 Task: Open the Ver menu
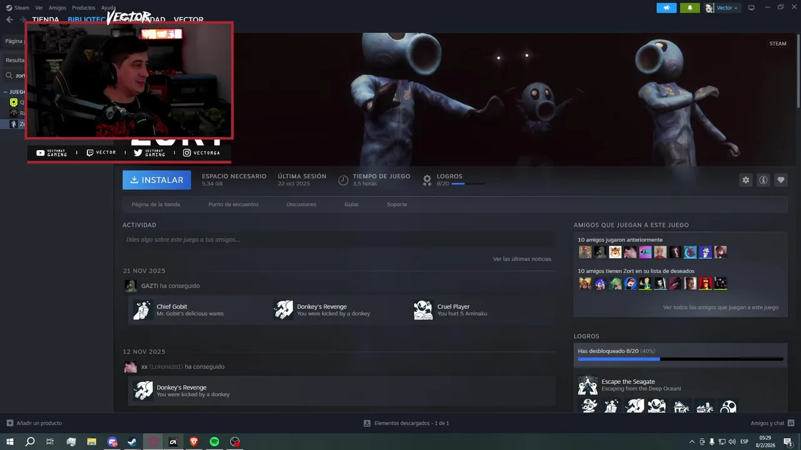pyautogui.click(x=39, y=7)
